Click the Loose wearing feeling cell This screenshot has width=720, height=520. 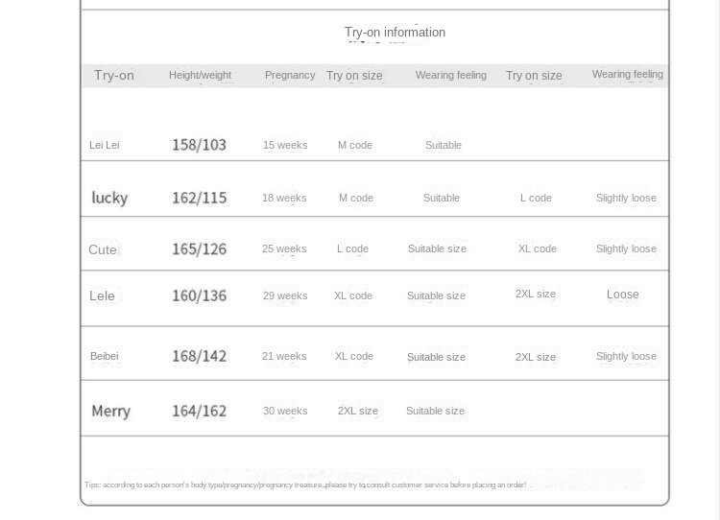tap(622, 295)
